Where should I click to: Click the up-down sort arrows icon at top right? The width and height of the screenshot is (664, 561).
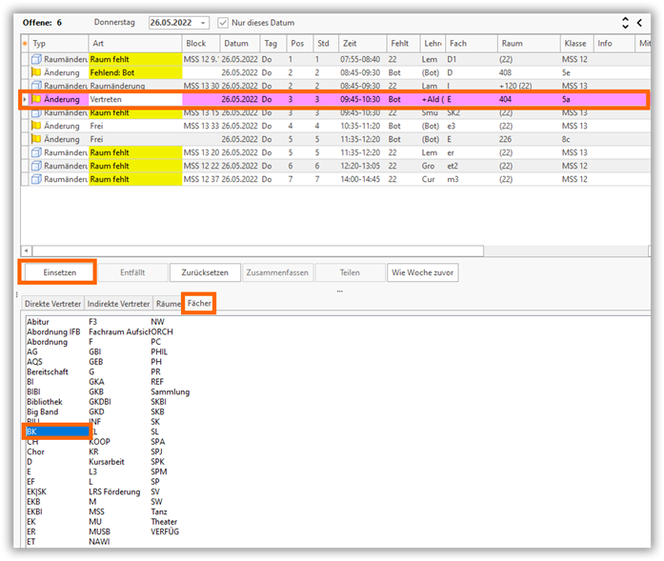coord(625,22)
